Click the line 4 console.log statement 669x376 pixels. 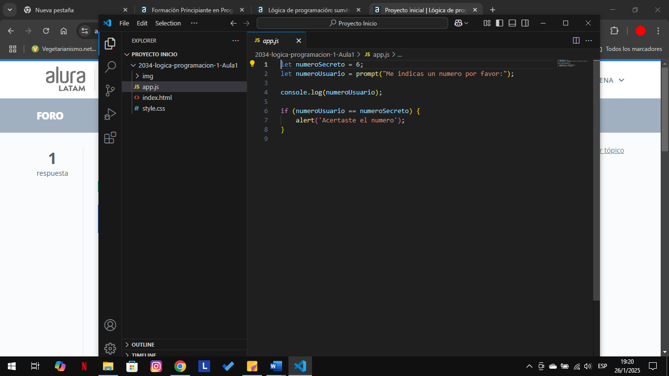[331, 92]
